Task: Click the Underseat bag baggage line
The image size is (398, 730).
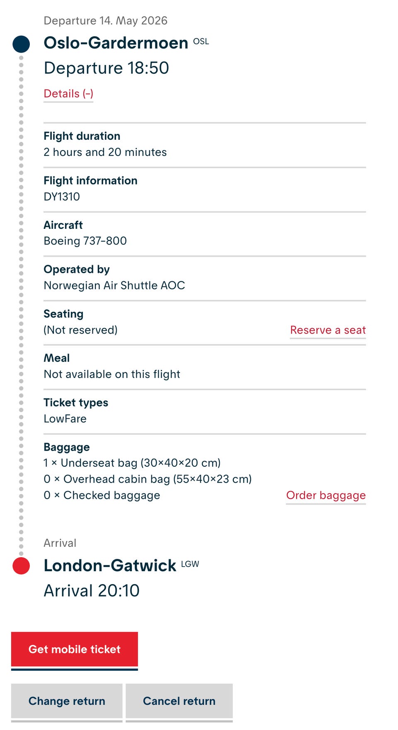Action: pos(132,463)
